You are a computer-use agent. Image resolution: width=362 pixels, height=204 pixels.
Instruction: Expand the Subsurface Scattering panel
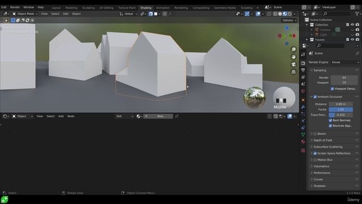(328, 147)
